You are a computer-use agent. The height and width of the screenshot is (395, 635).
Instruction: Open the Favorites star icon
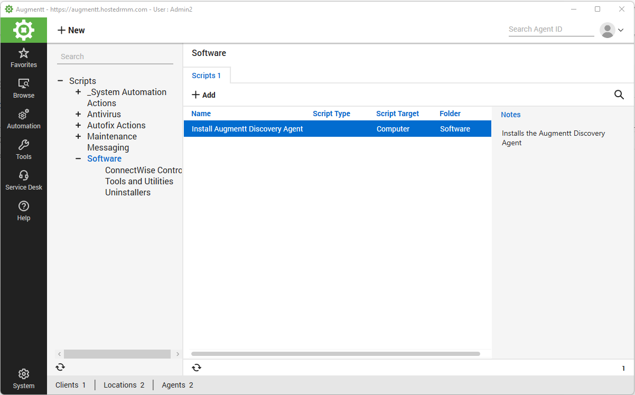pos(23,53)
